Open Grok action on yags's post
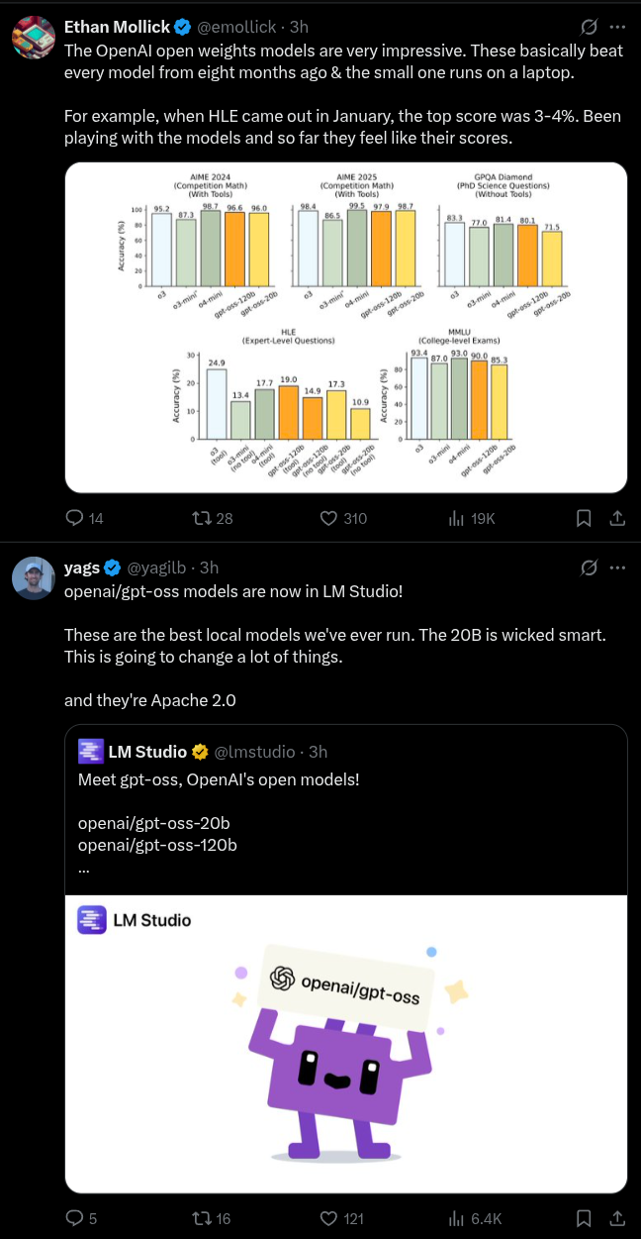The width and height of the screenshot is (641, 1239). [589, 568]
